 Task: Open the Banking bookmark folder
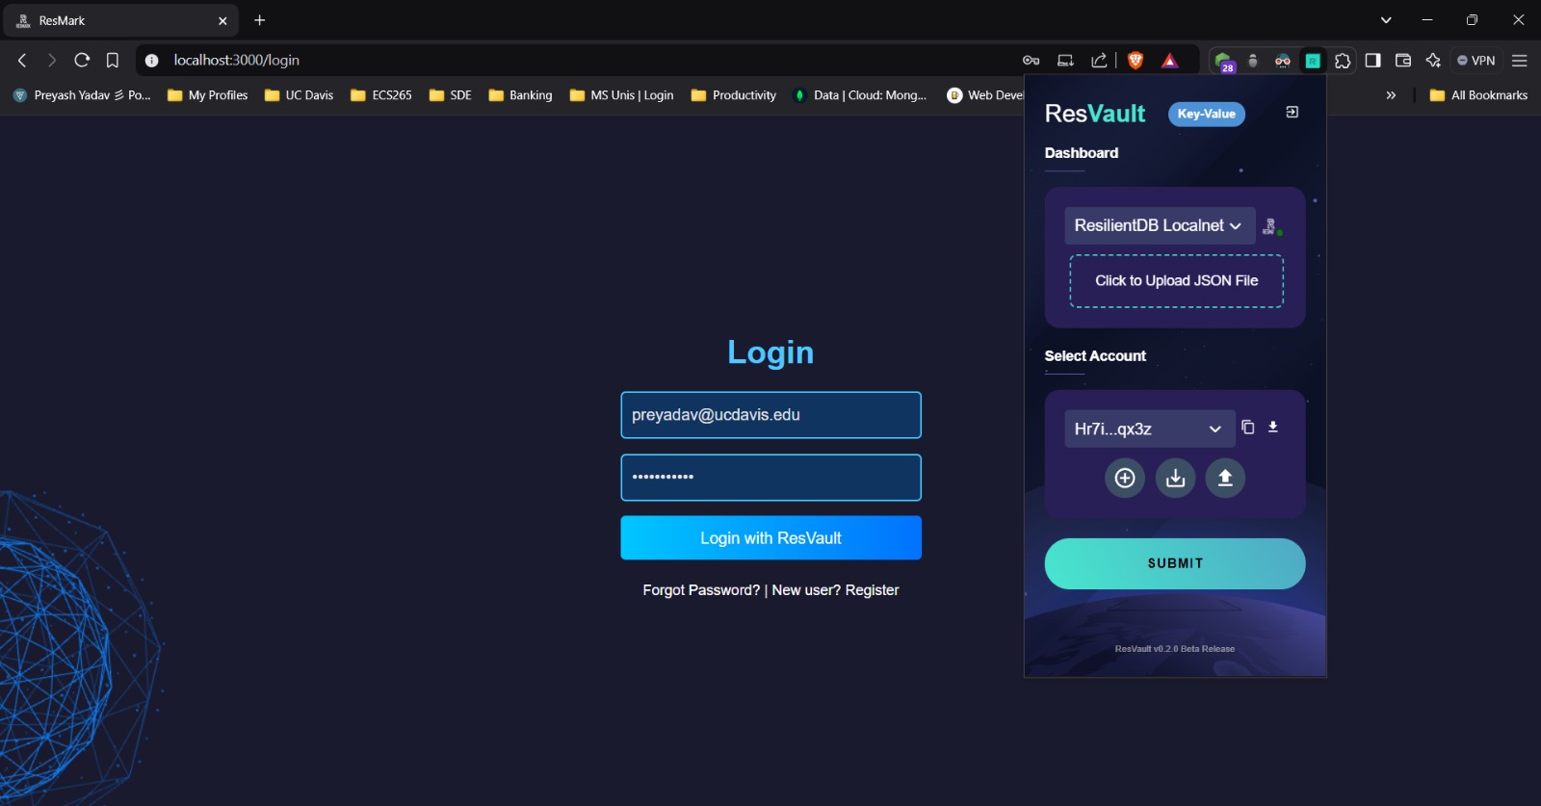coord(520,95)
